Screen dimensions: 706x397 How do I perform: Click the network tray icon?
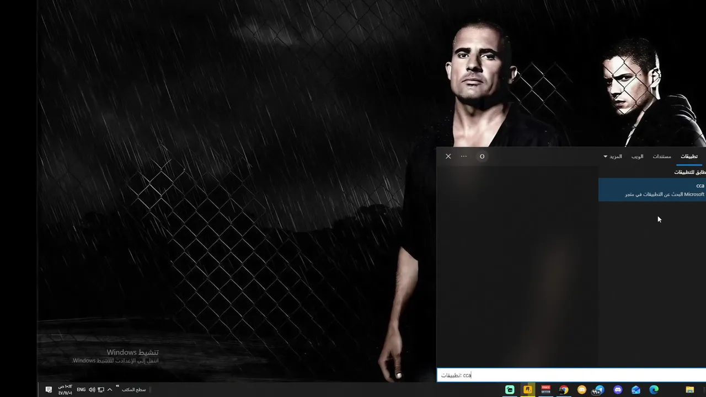tap(101, 390)
